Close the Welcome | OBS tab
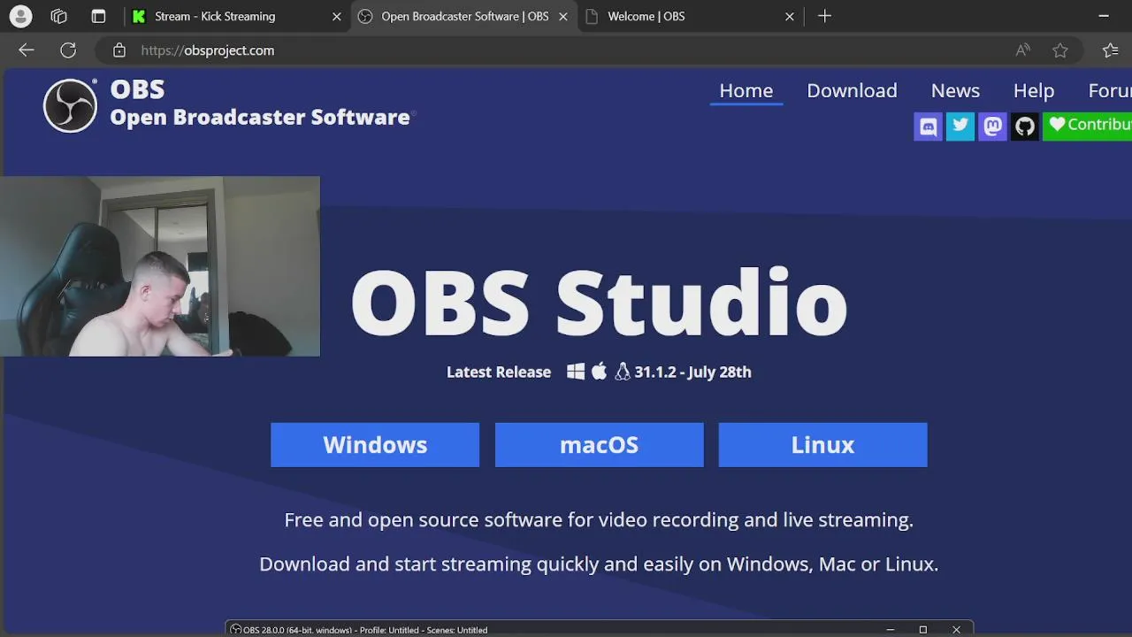The height and width of the screenshot is (637, 1132). (x=790, y=16)
